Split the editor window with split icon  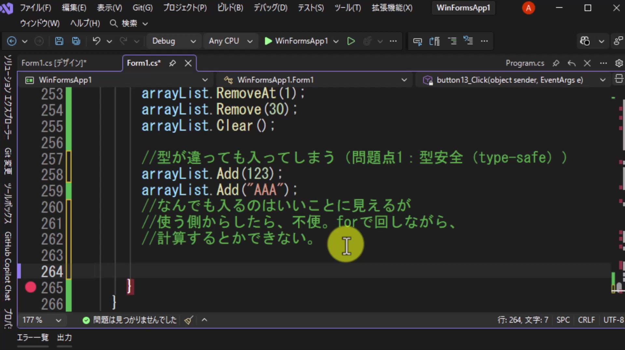click(619, 79)
